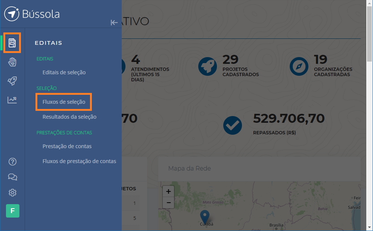The height and width of the screenshot is (231, 373).
Task: Click the 29 Projetos Cadastrados value
Action: pyautogui.click(x=230, y=59)
